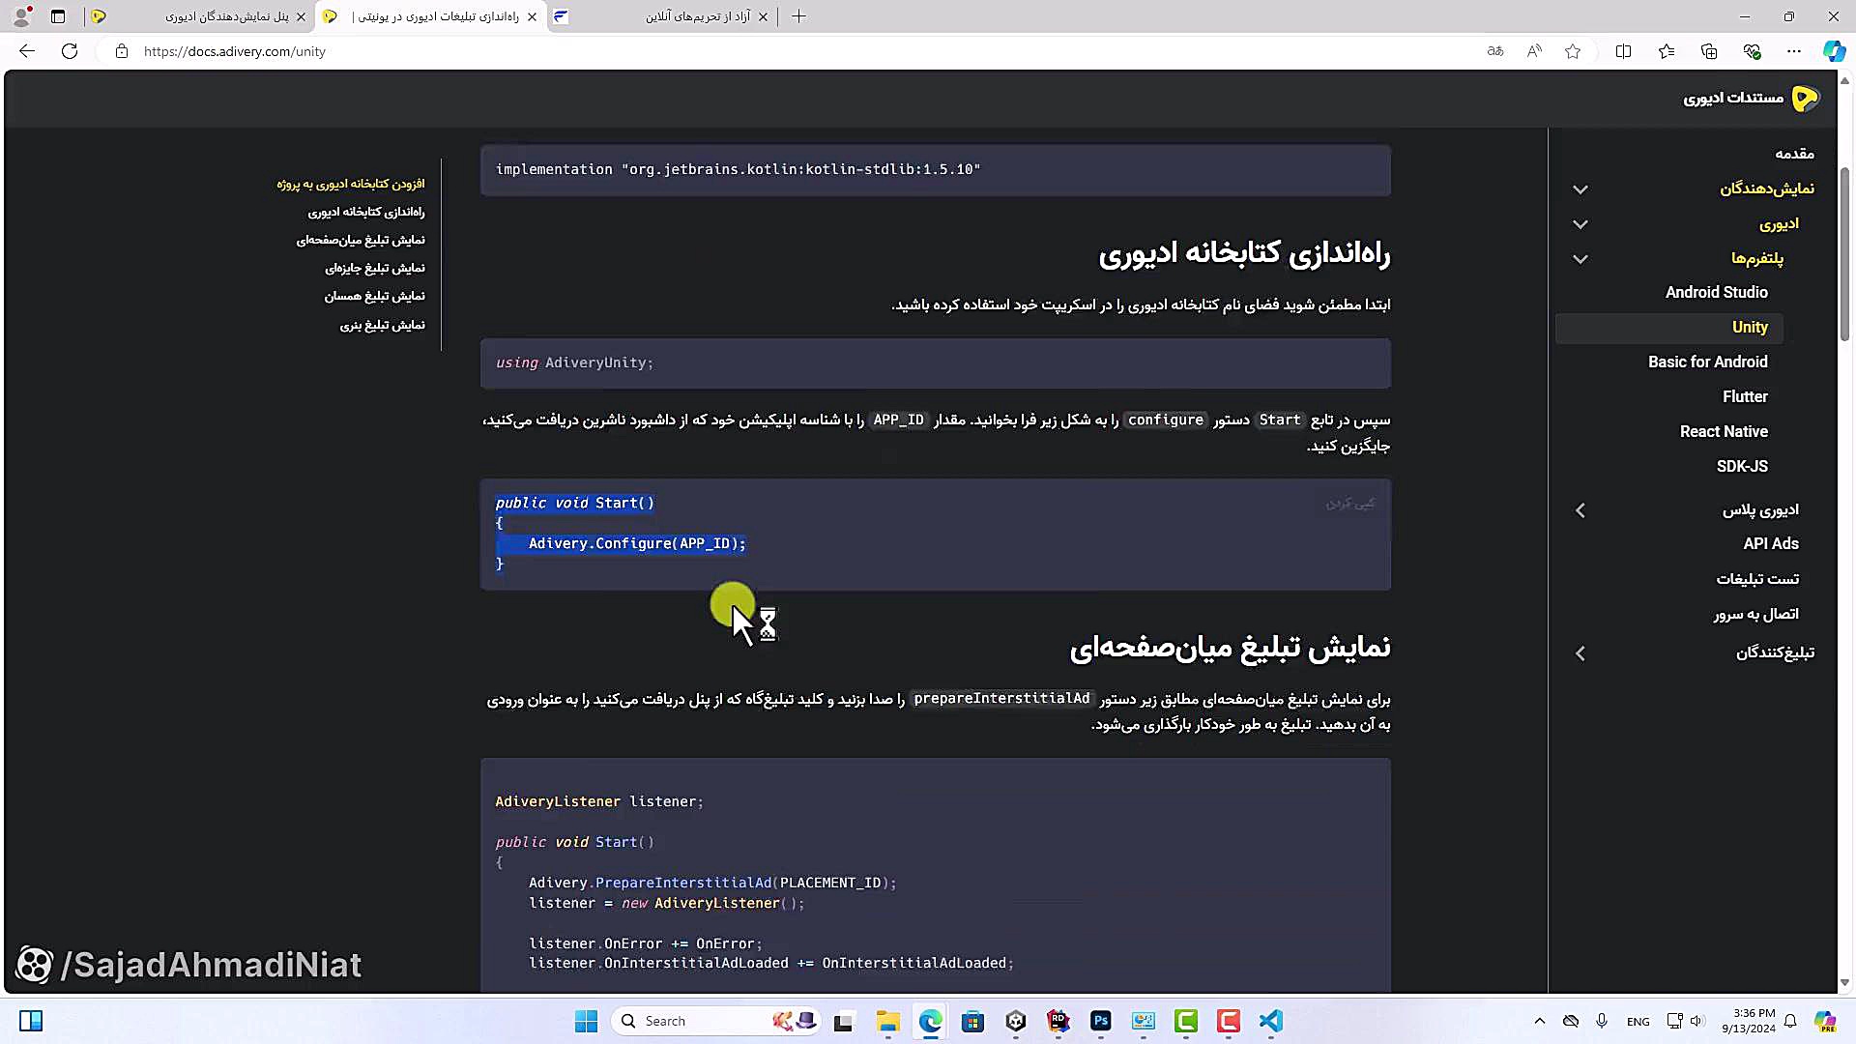Open the notifications bell in system tray
The image size is (1856, 1044).
click(1790, 1021)
